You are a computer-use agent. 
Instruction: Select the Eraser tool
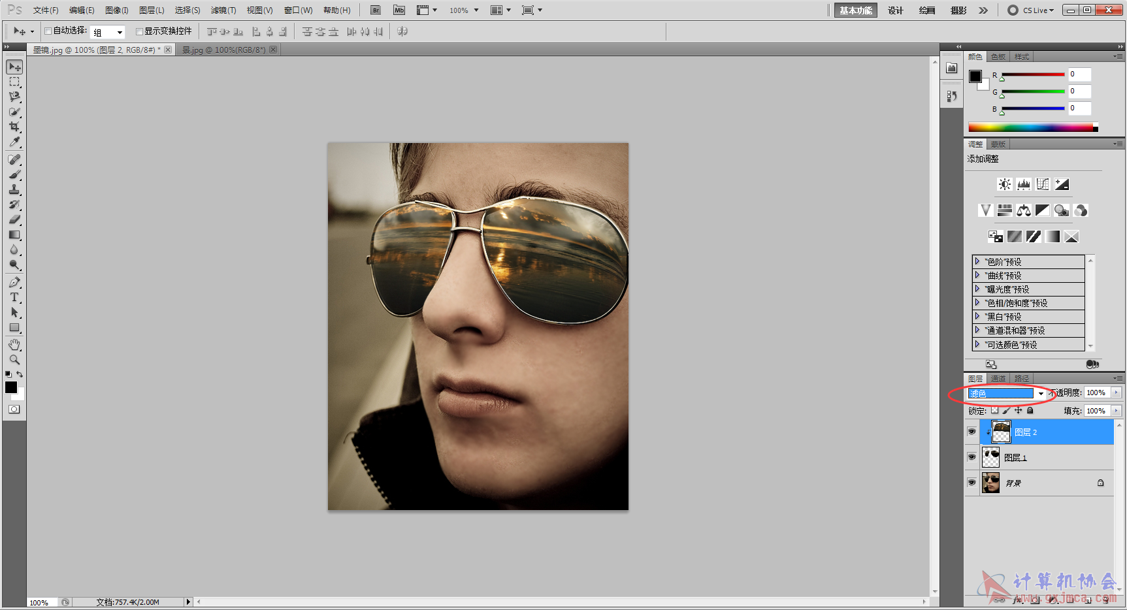click(x=14, y=219)
